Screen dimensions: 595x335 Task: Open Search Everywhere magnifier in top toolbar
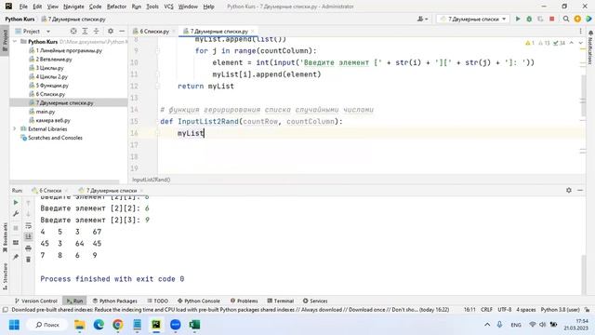566,19
